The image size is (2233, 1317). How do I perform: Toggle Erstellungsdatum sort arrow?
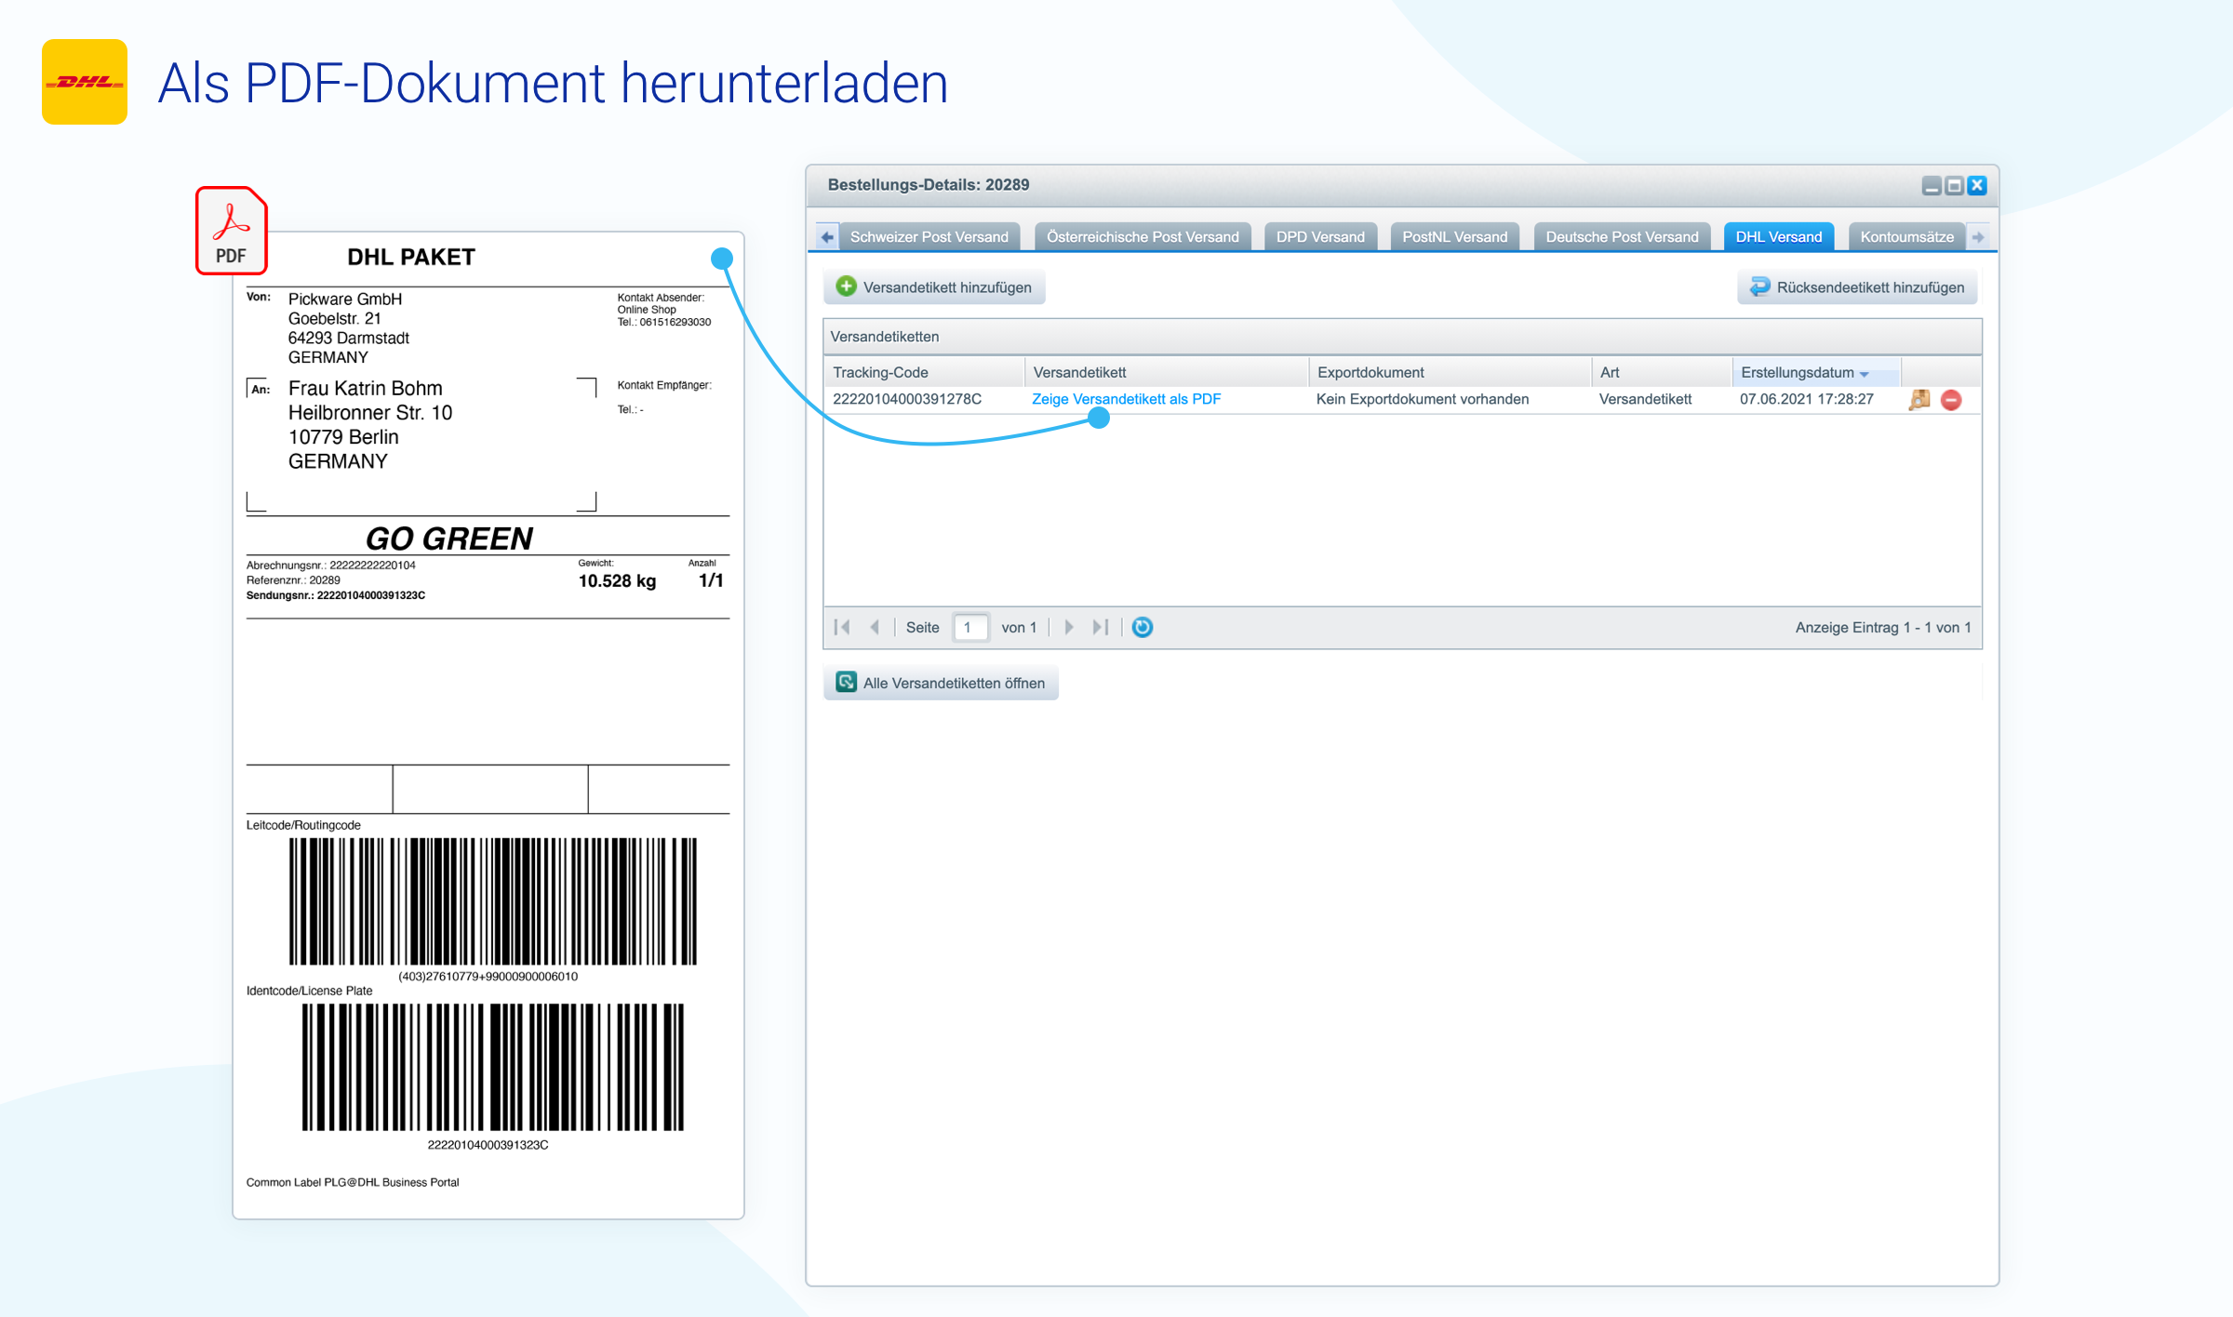(1865, 374)
